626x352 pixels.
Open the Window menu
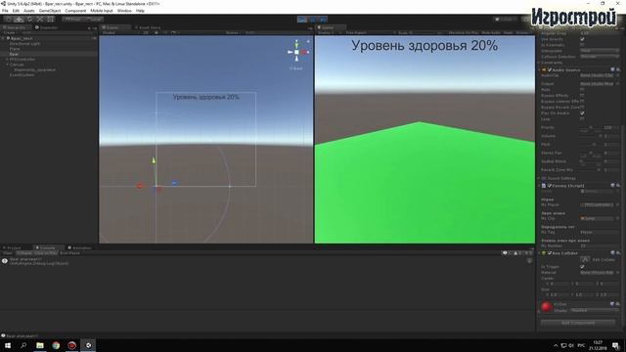tap(124, 11)
